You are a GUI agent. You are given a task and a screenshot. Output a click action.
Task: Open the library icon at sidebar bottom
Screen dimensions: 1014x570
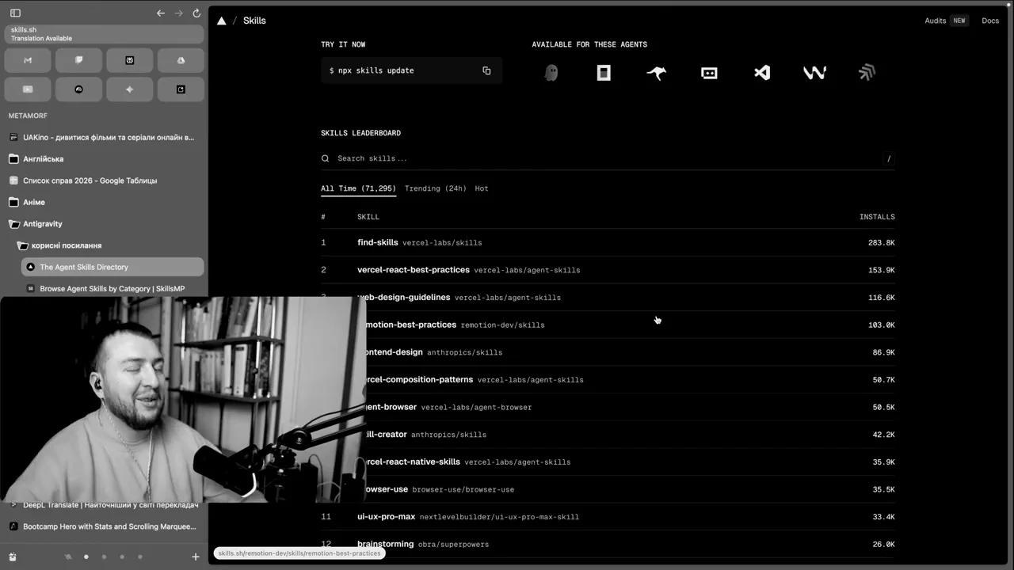13,557
